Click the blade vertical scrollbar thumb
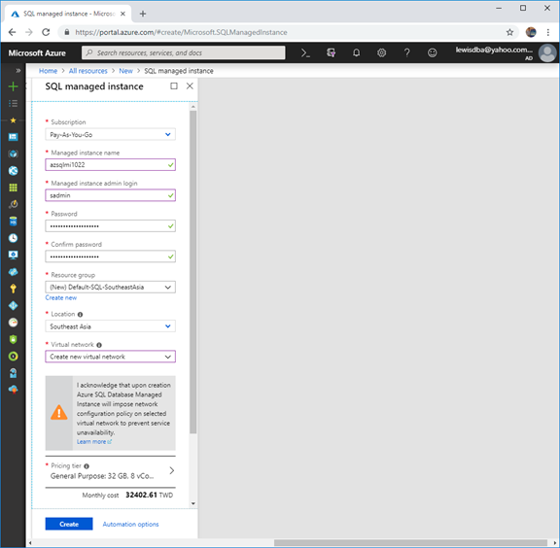The width and height of the screenshot is (560, 548). coord(193,272)
